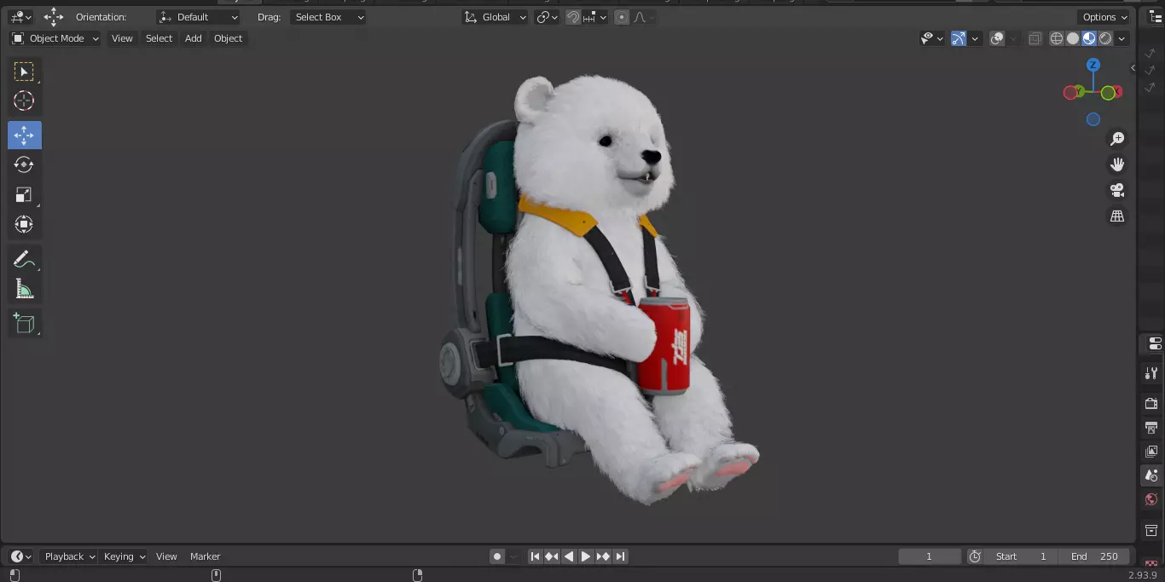Activate the 3D Cursor tool

(x=24, y=101)
